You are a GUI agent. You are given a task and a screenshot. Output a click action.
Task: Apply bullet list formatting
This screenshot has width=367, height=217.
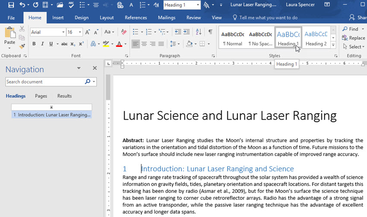(136, 32)
